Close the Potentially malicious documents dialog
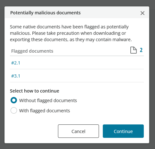The width and height of the screenshot is (155, 149). [x=143, y=13]
